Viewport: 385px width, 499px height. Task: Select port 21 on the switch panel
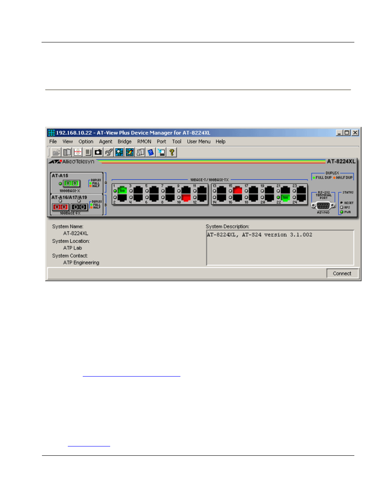[285, 190]
